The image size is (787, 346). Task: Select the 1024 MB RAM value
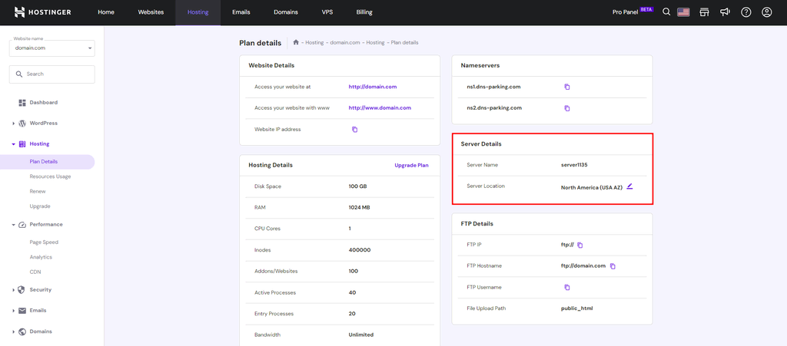pos(360,207)
